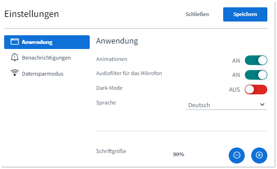Enable the Dark-Mode toggle
Image resolution: width=277 pixels, height=169 pixels.
(x=256, y=89)
